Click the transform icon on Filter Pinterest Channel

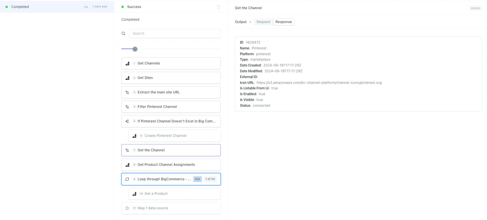click(x=127, y=107)
